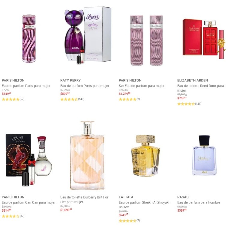
Task: Open 'Eau de parfum para hombre' title
Action: click(x=199, y=202)
